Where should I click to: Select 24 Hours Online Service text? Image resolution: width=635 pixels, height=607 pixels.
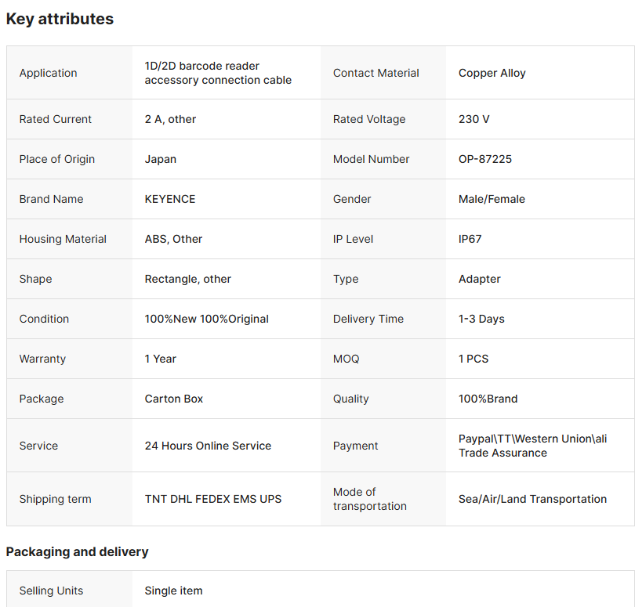208,446
